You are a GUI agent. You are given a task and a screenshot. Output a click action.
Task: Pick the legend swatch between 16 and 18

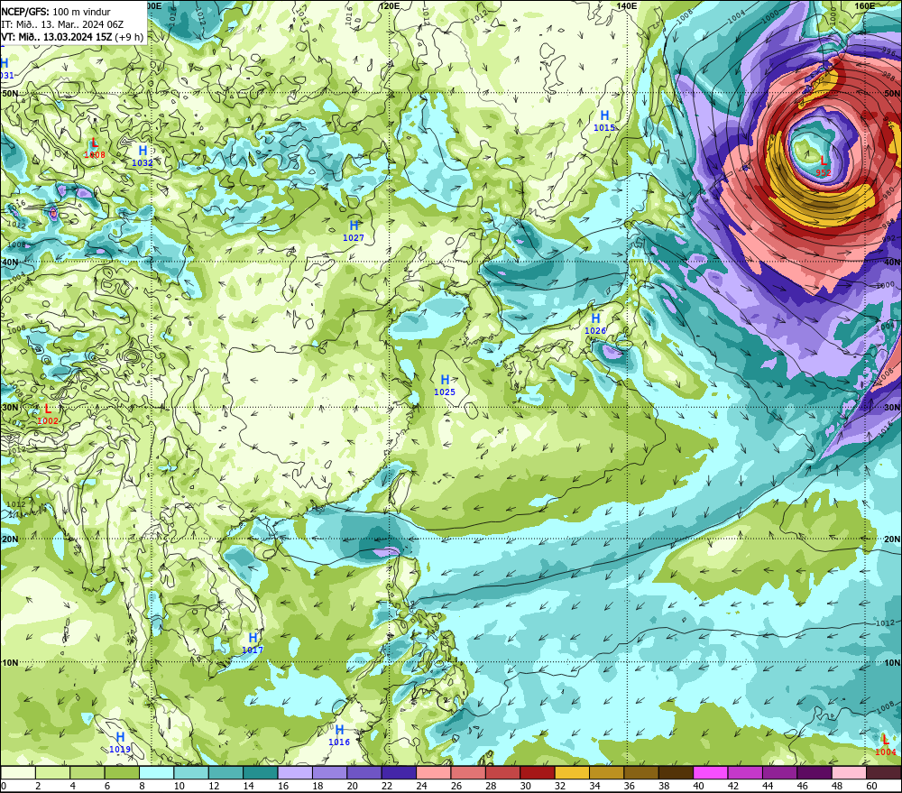295,772
